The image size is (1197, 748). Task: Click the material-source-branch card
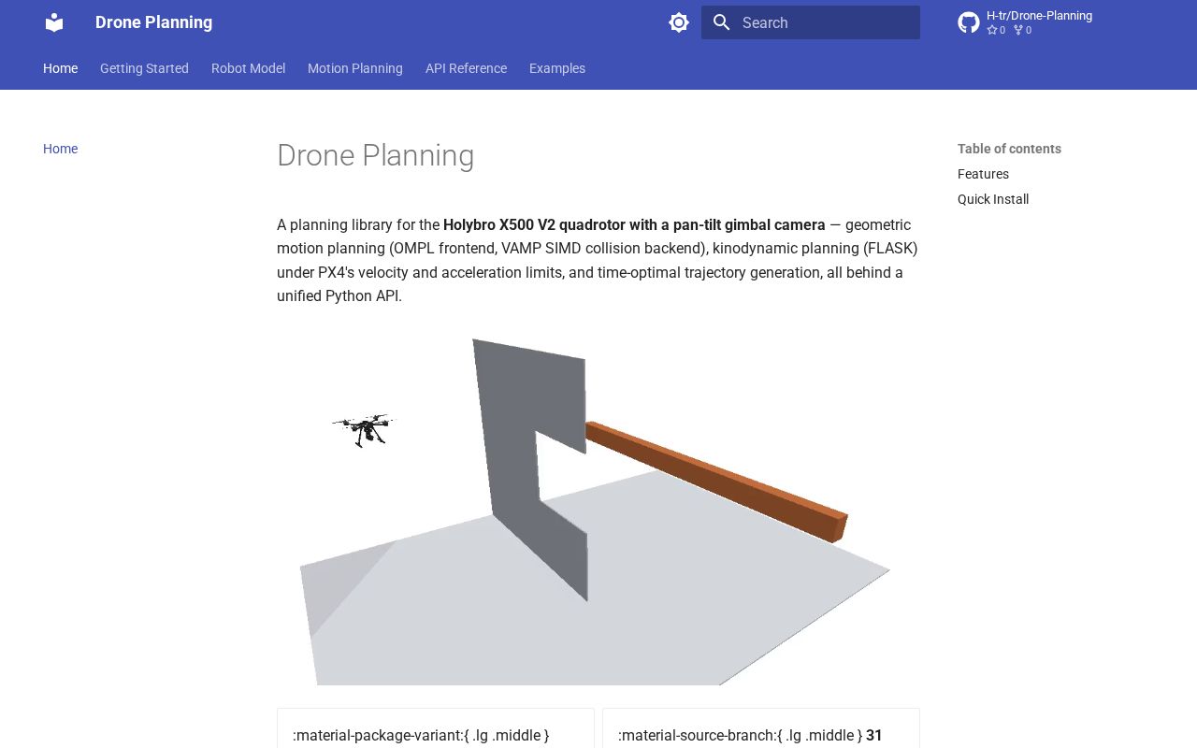tap(761, 729)
